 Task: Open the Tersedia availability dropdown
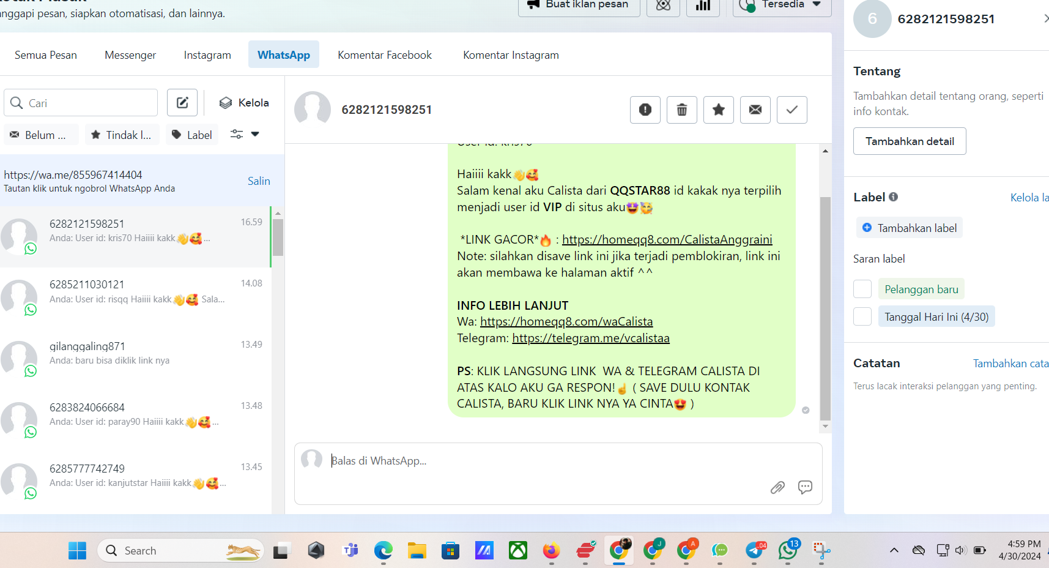(782, 6)
